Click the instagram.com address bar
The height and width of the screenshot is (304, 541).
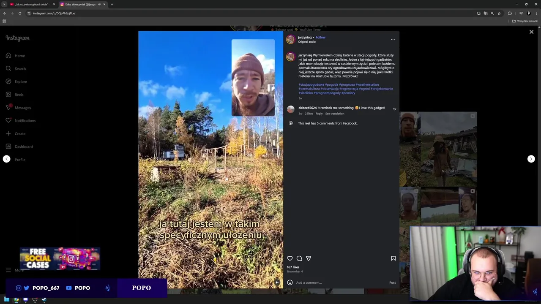point(249,13)
